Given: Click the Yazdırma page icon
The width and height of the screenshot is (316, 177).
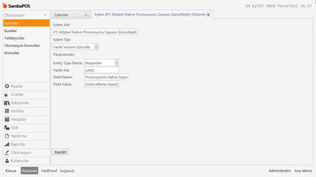Looking at the screenshot, I should click(x=7, y=136).
